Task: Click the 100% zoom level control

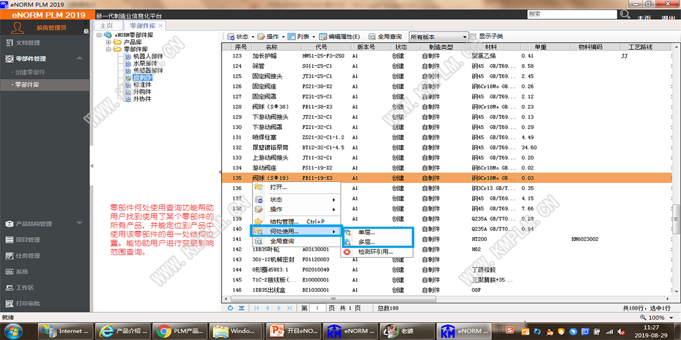Action: (x=657, y=318)
